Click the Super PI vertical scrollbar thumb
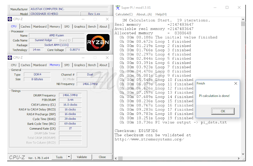Image resolution: width=253 pixels, height=166 pixels. pos(243,24)
